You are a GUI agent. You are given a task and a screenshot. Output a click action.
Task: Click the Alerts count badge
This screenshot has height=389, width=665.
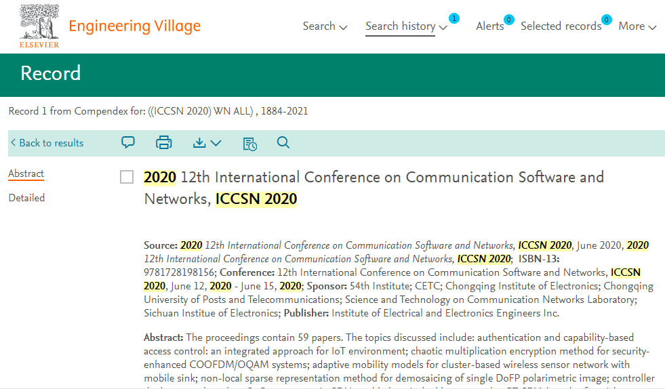[x=508, y=20]
